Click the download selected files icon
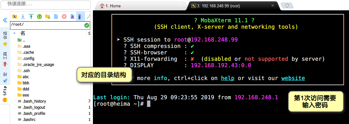The height and width of the screenshot is (124, 349). [23, 16]
